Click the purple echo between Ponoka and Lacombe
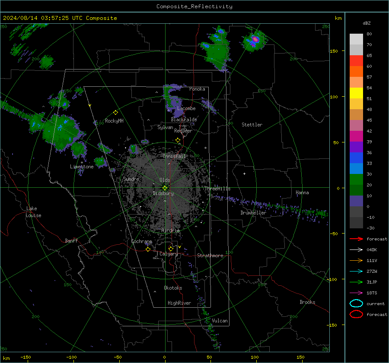This screenshot has width=389, height=363. (177, 104)
